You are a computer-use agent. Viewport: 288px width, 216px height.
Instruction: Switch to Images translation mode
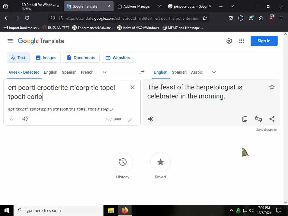pyautogui.click(x=46, y=58)
